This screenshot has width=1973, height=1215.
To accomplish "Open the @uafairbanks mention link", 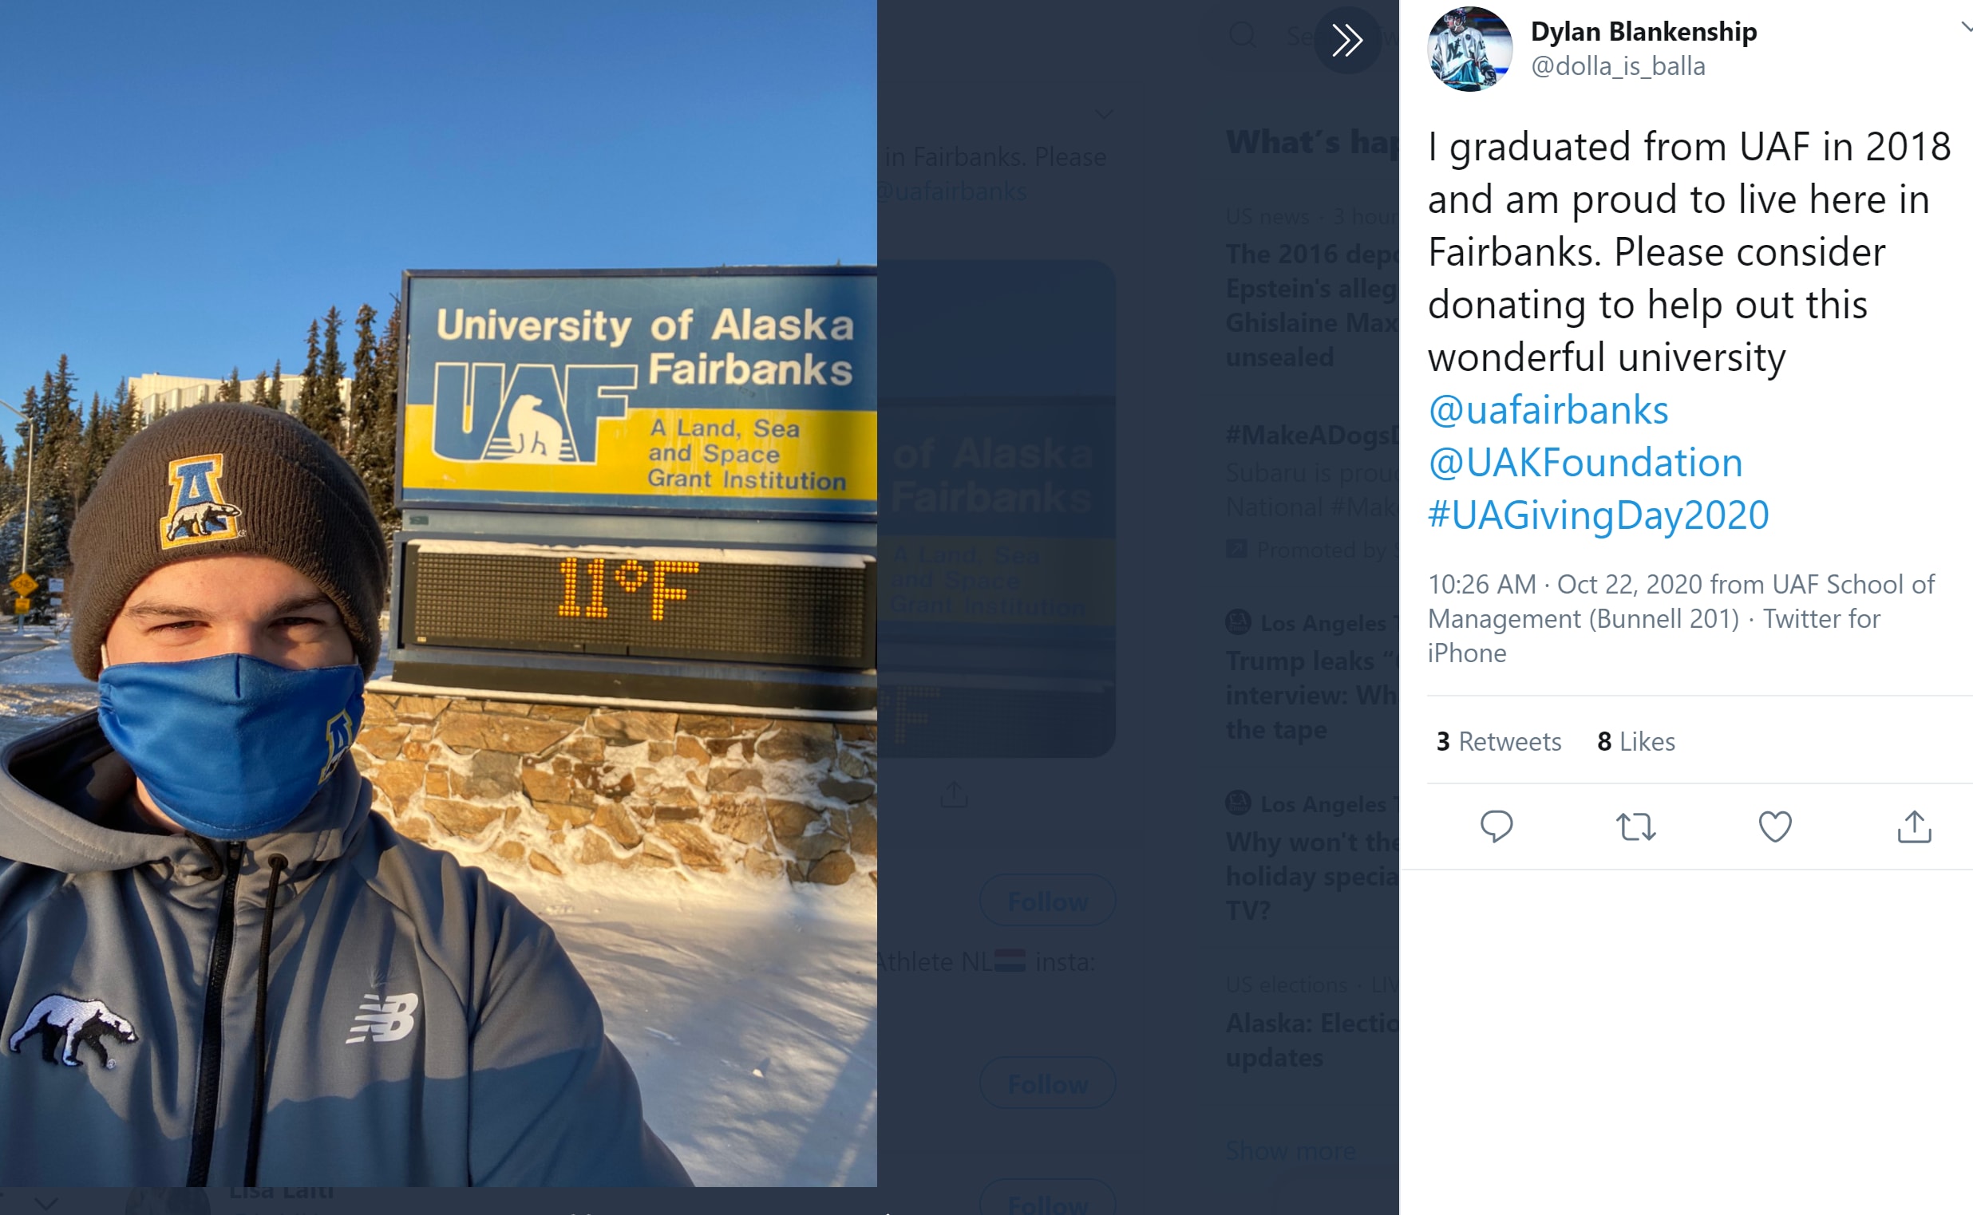I will pyautogui.click(x=1548, y=410).
